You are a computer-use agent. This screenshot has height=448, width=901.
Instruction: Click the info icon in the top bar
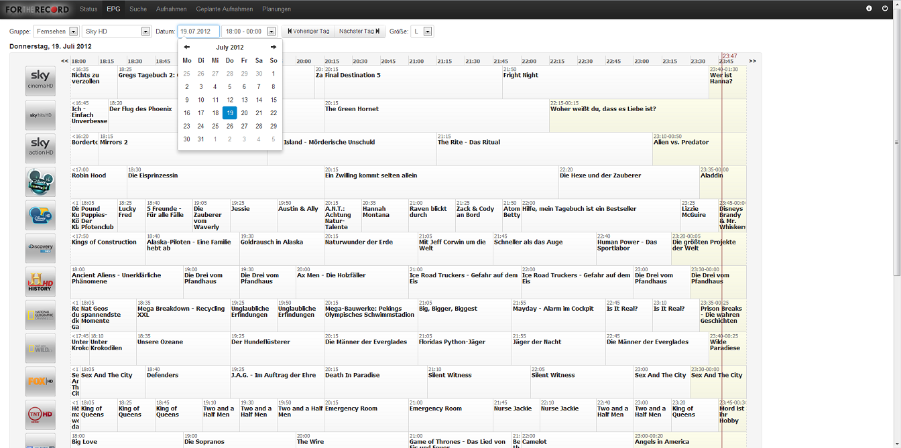(869, 9)
